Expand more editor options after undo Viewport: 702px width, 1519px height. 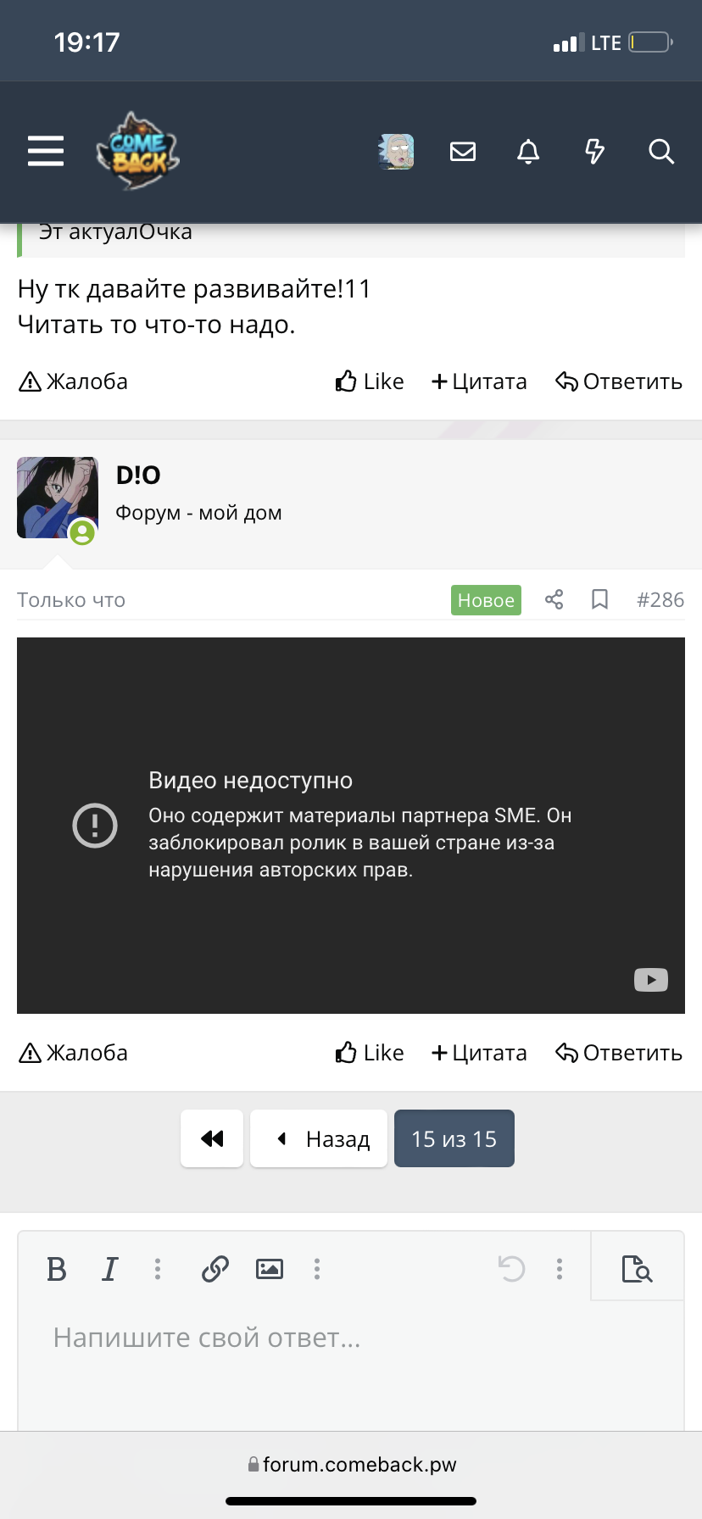pos(560,1269)
